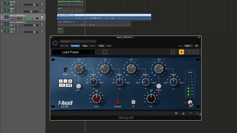This screenshot has height=133, width=237.
Task: Select the A comparison slot
Action: 181,52
